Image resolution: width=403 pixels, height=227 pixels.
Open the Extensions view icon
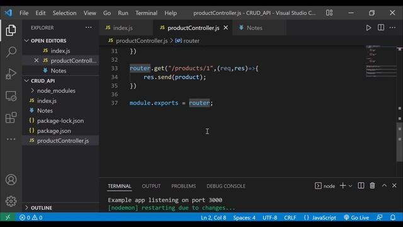11,118
